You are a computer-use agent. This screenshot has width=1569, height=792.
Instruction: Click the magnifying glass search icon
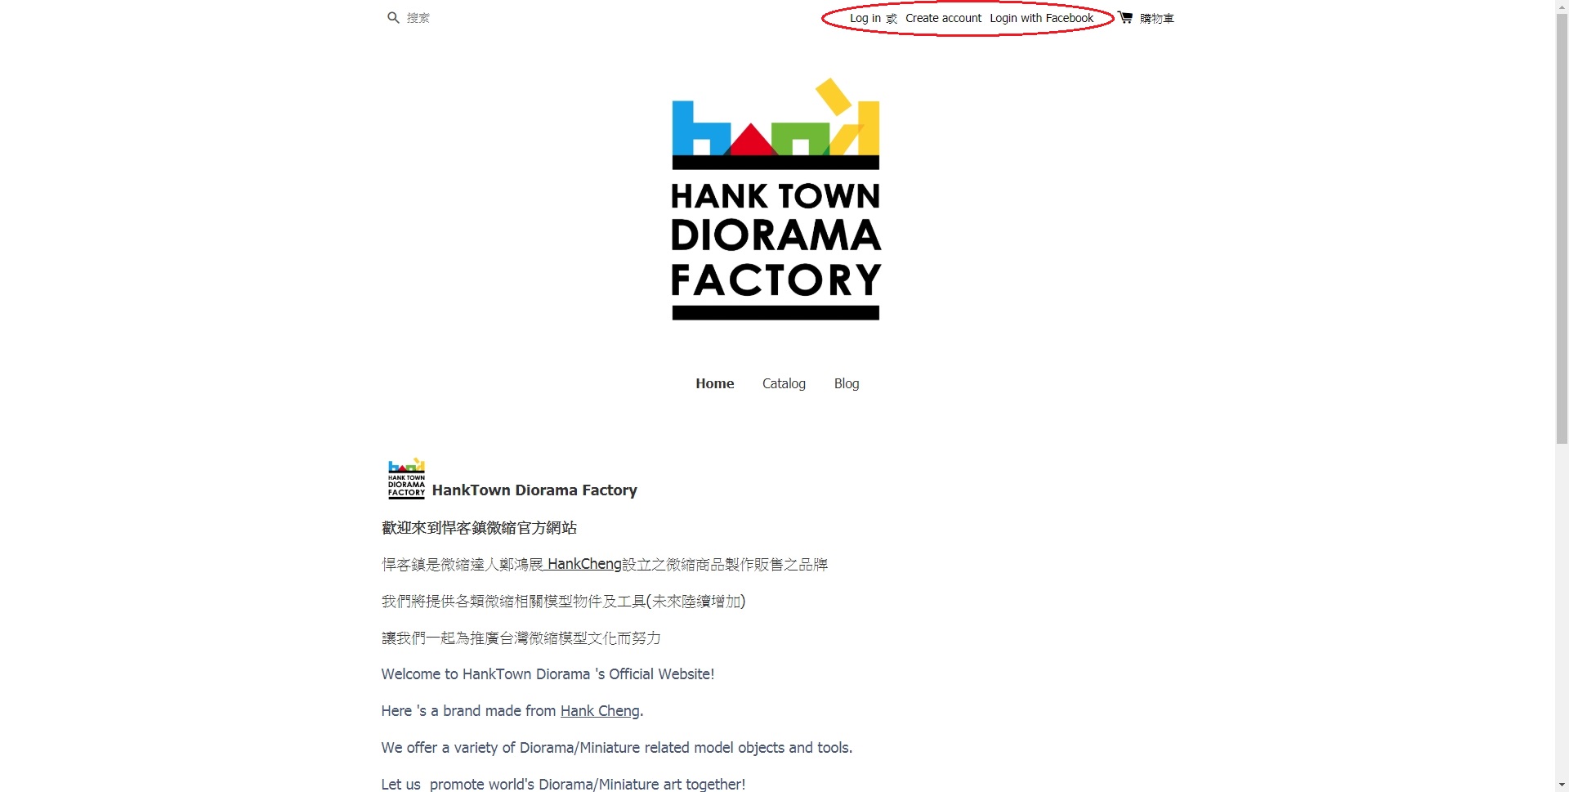point(393,18)
